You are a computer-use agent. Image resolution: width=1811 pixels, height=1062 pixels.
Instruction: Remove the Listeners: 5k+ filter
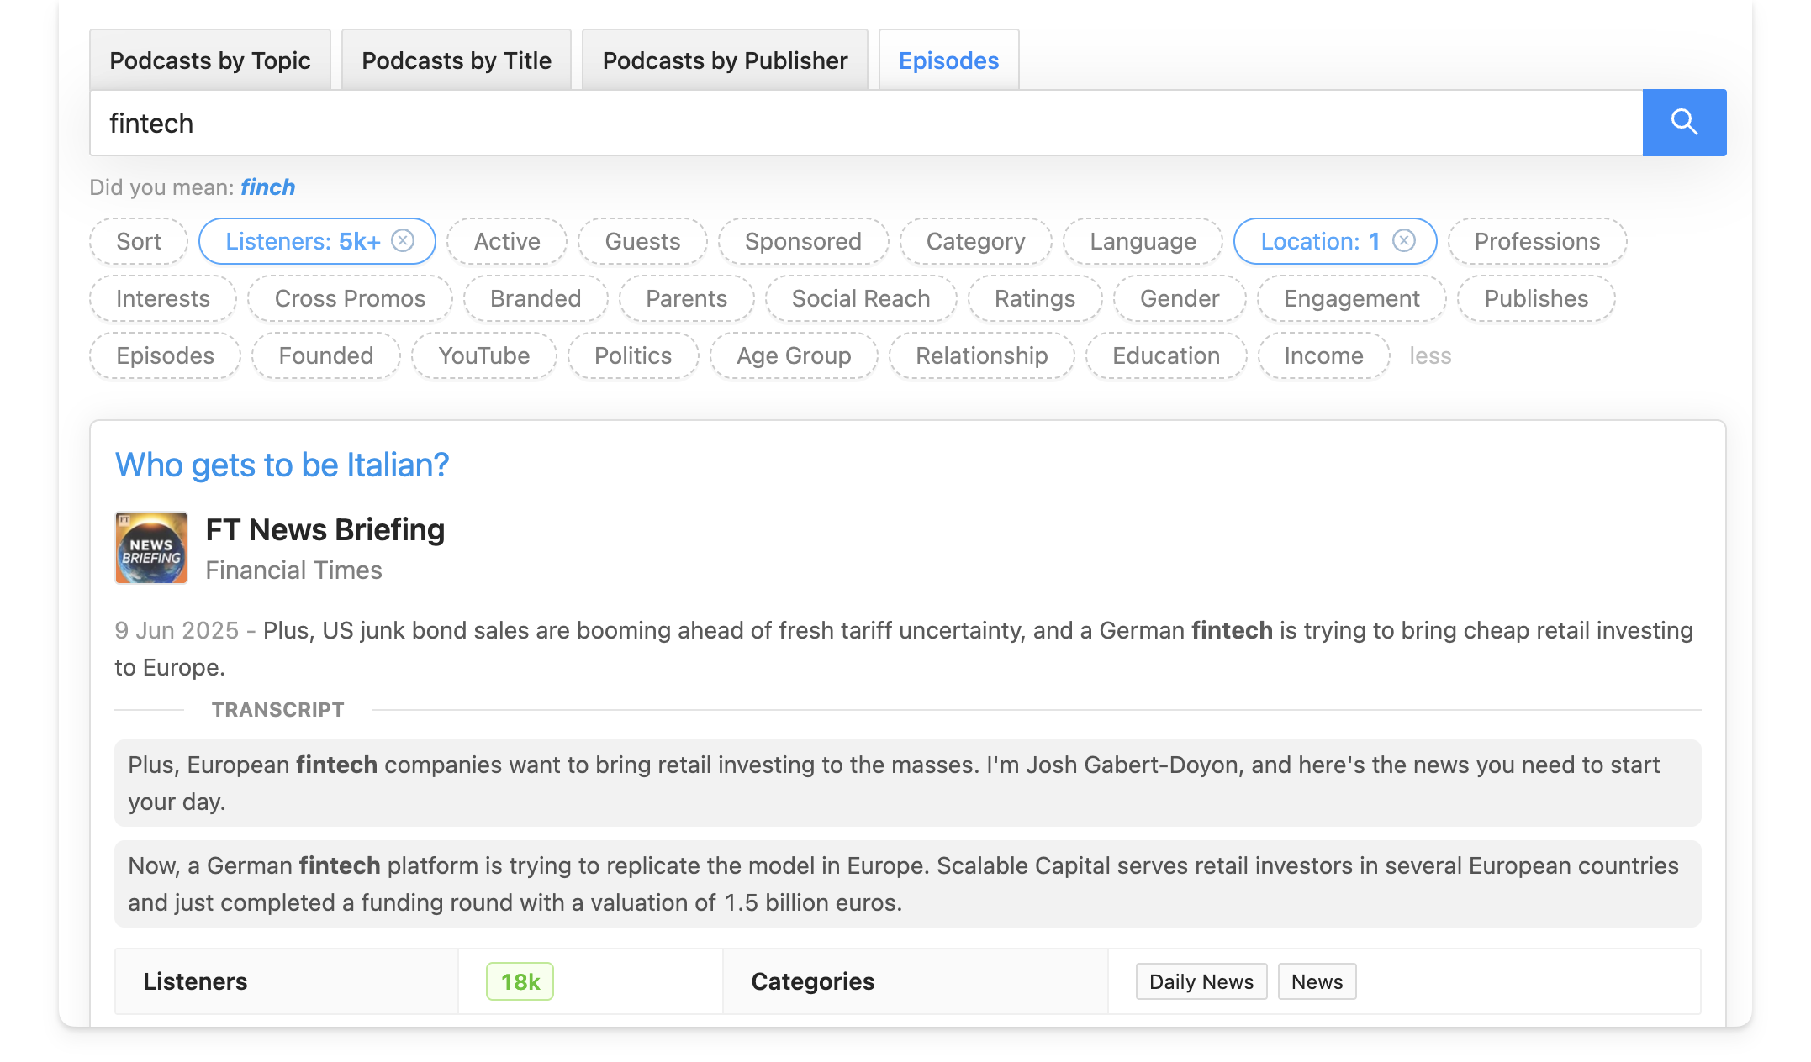404,241
